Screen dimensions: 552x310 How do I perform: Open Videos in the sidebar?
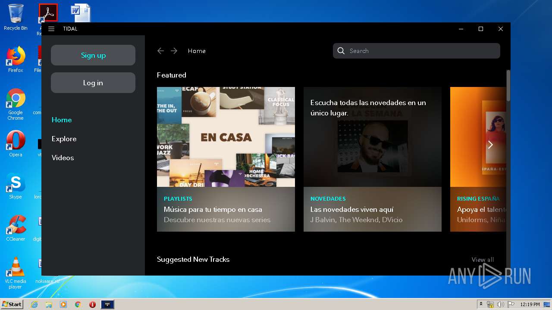coord(63,158)
